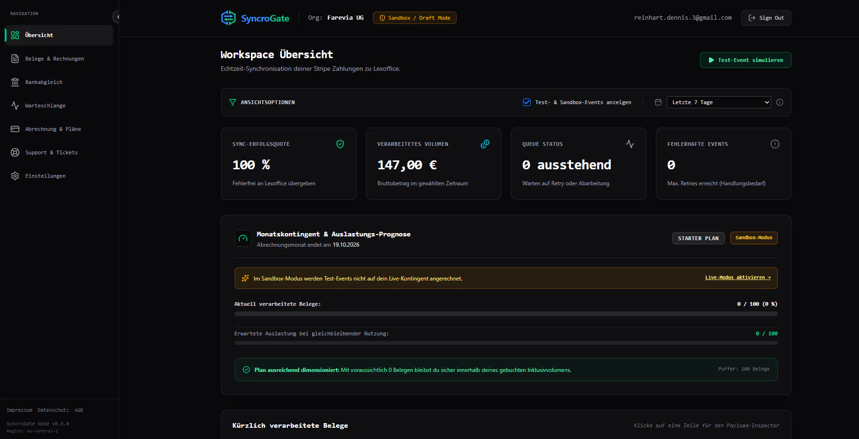Click the Kürzlich verarbeitete Belege heading
This screenshot has width=859, height=439.
[290, 425]
